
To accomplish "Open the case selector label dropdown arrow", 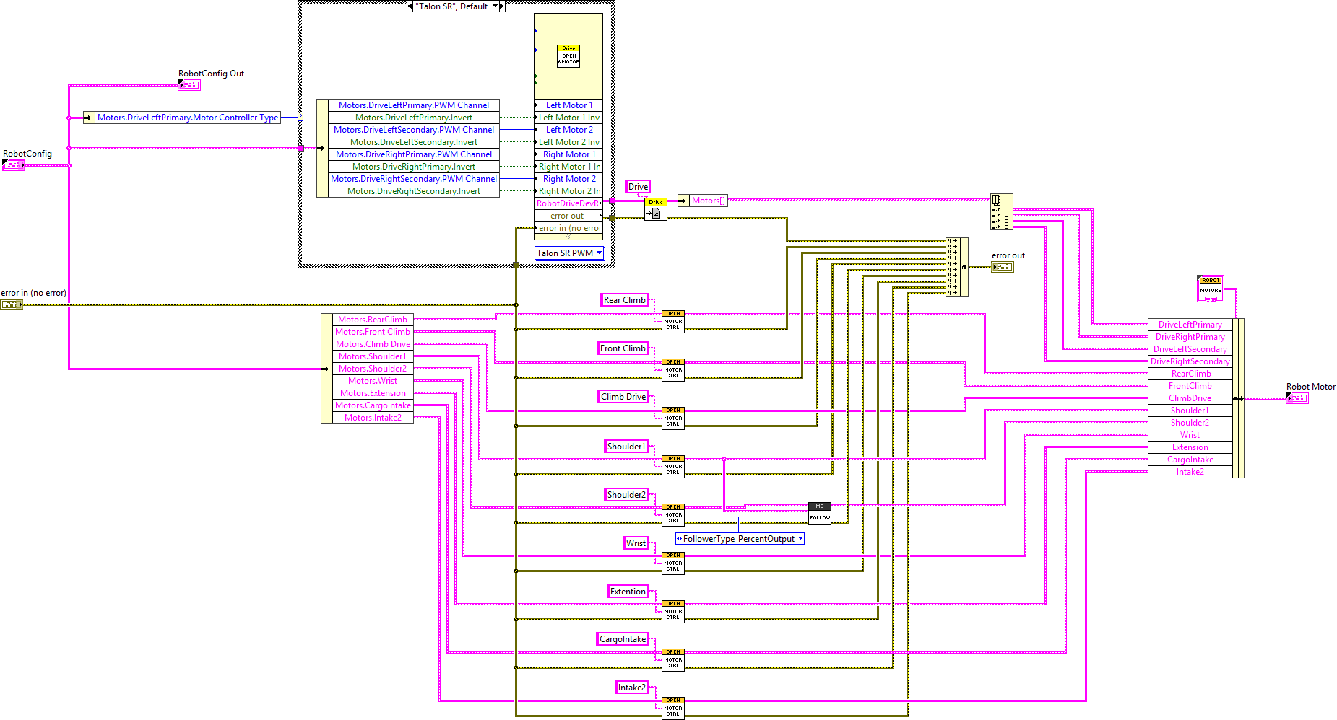I will tap(496, 6).
